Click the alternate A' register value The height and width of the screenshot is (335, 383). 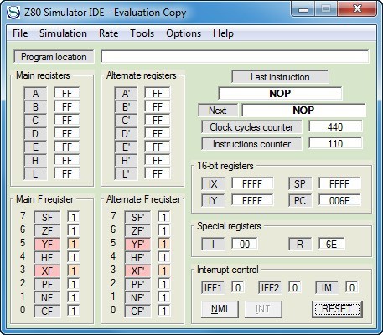pyautogui.click(x=158, y=93)
